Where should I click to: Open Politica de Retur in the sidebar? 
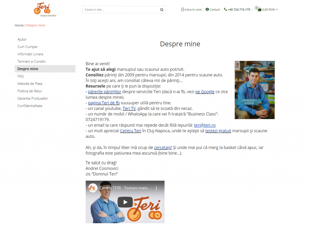click(30, 91)
